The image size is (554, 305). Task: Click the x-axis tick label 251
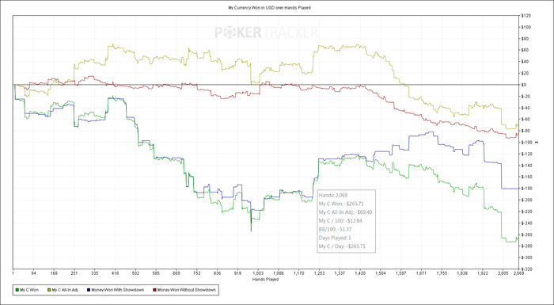coord(74,273)
